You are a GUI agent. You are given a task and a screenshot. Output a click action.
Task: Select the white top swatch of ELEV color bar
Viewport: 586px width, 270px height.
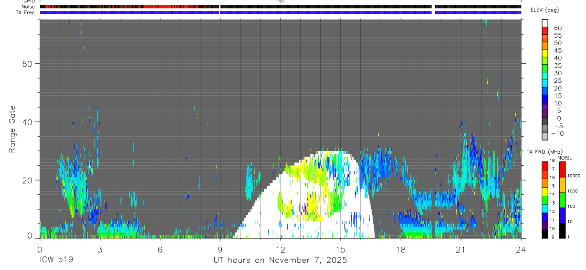click(x=544, y=22)
